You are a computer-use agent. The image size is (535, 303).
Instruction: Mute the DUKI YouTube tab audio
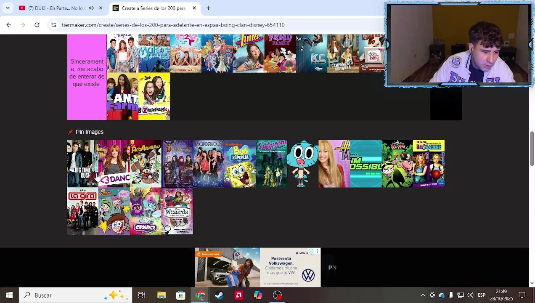click(x=91, y=8)
